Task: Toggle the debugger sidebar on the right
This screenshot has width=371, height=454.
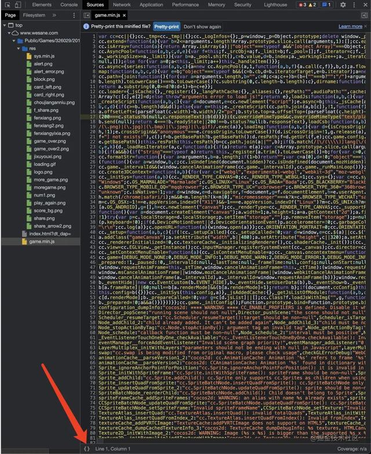Action: (x=365, y=15)
